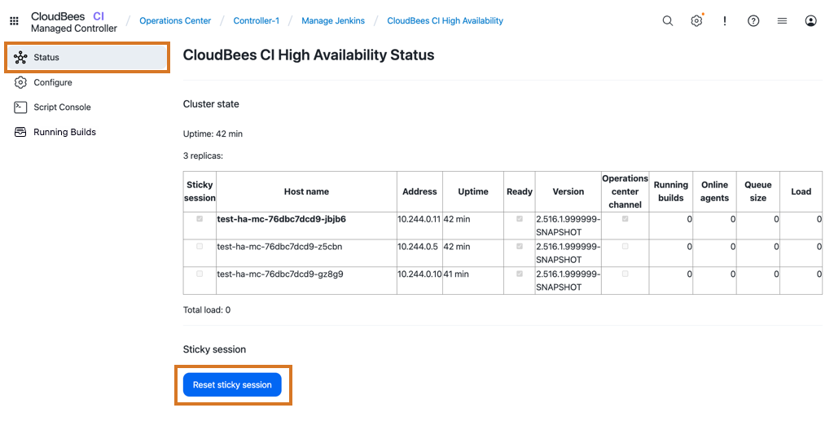834x443 pixels.
Task: Select Status in the sidebar
Action: point(46,58)
